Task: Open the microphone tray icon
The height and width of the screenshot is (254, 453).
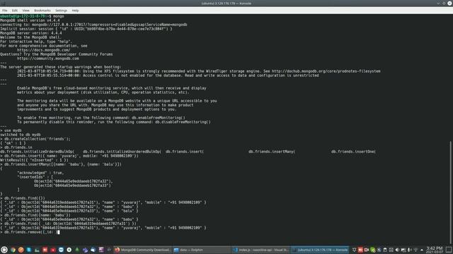Action: [x=409, y=250]
